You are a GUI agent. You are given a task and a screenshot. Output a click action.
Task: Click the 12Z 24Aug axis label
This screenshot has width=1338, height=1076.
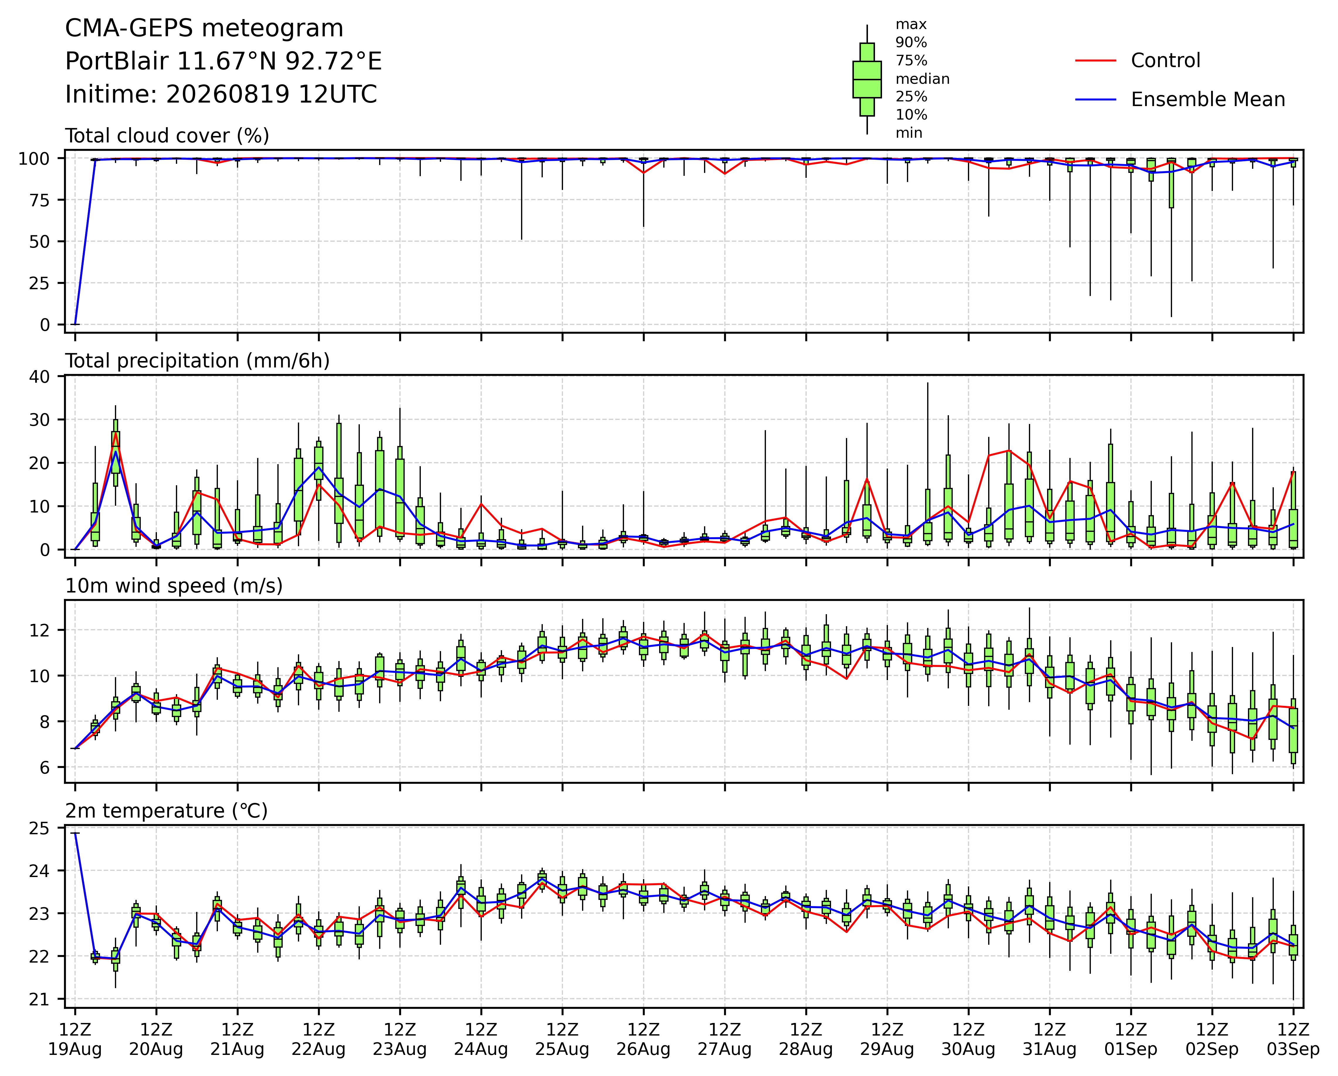click(x=481, y=1039)
